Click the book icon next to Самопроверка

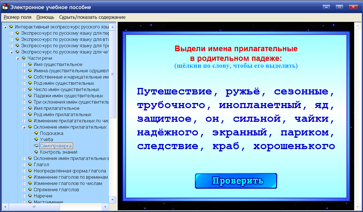coord(36,146)
